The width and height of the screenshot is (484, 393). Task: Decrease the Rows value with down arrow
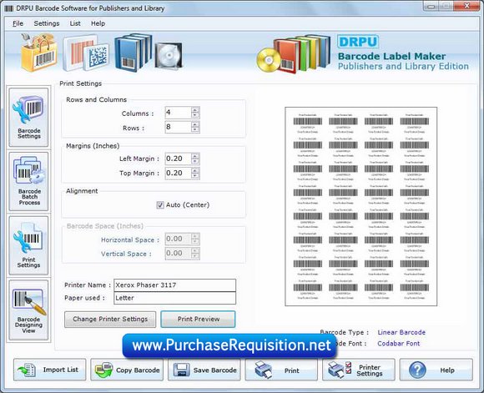[195, 130]
